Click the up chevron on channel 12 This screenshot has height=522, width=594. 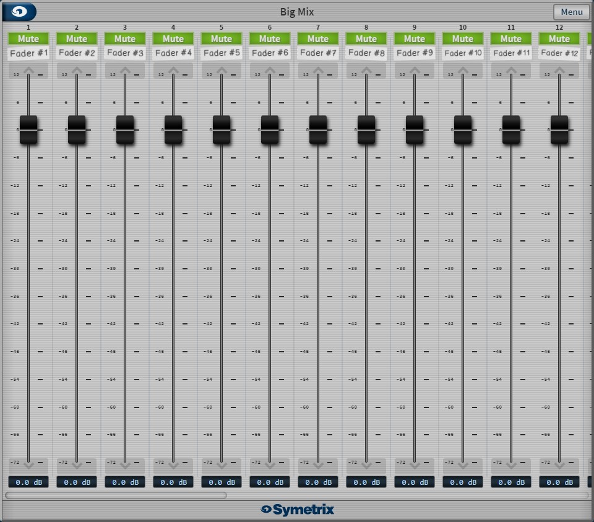point(559,71)
